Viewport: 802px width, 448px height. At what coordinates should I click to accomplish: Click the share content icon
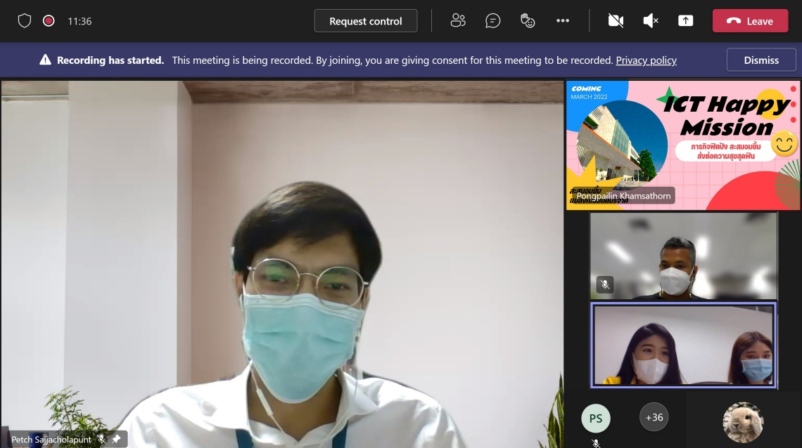click(x=685, y=21)
